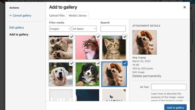The height and width of the screenshot is (110, 195).
Task: Select the light gray image thumbnail
Action: [x=61, y=95]
